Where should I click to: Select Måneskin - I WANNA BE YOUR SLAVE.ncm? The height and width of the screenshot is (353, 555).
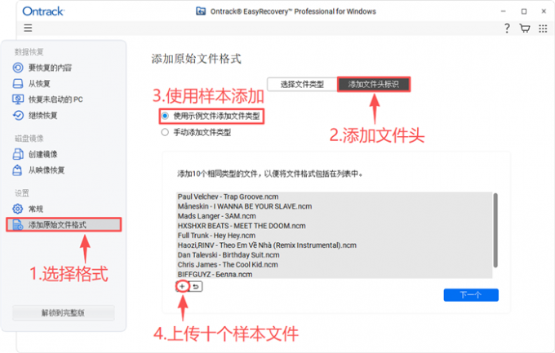point(245,206)
